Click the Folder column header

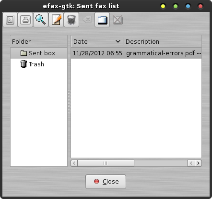[39, 42]
